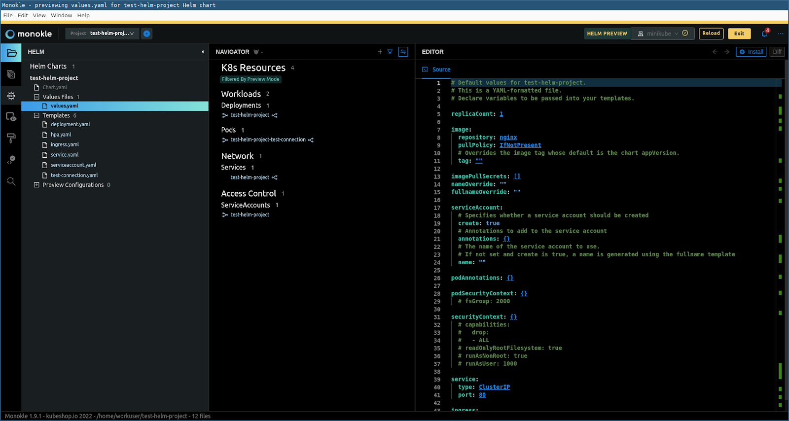
Task: Create new project with blue plus button
Action: point(146,34)
